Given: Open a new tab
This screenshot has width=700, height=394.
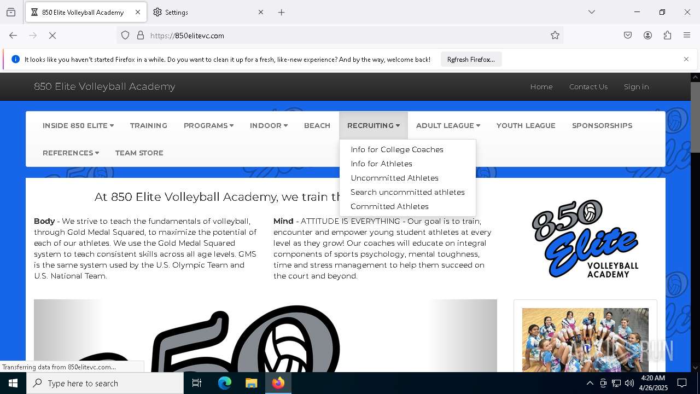Looking at the screenshot, I should [x=281, y=12].
